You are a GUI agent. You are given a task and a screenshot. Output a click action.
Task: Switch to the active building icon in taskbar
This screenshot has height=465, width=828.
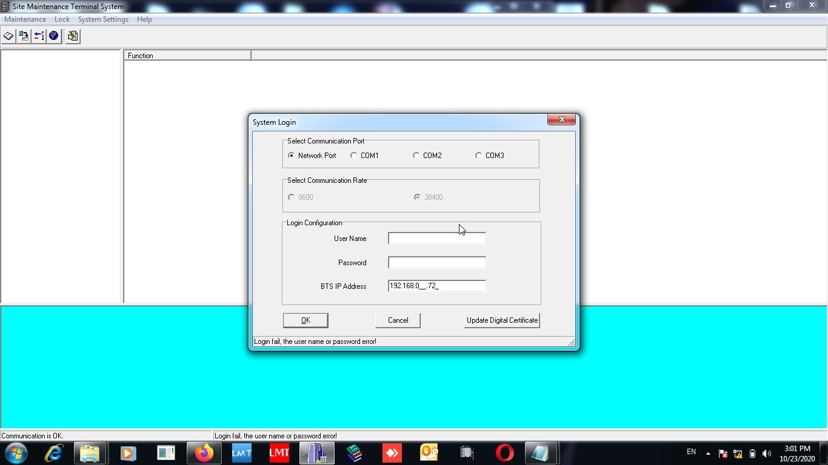click(x=317, y=453)
